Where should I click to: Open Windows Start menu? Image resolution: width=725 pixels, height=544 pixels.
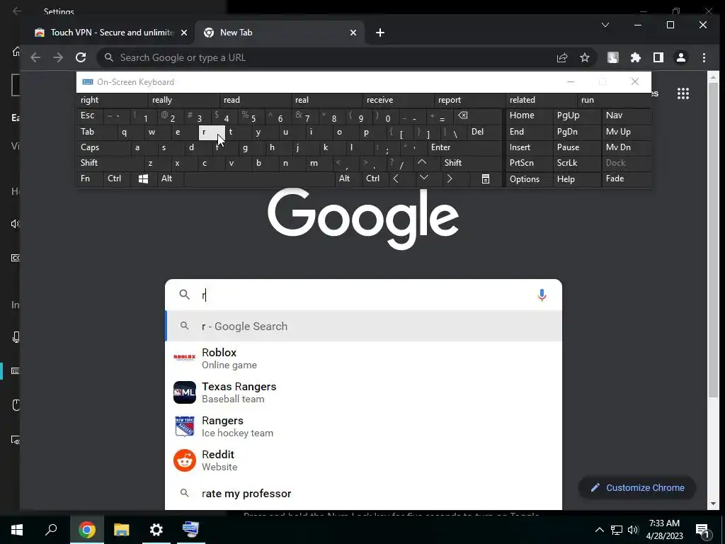click(17, 529)
